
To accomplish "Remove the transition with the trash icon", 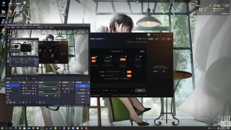I will coord(69,92).
